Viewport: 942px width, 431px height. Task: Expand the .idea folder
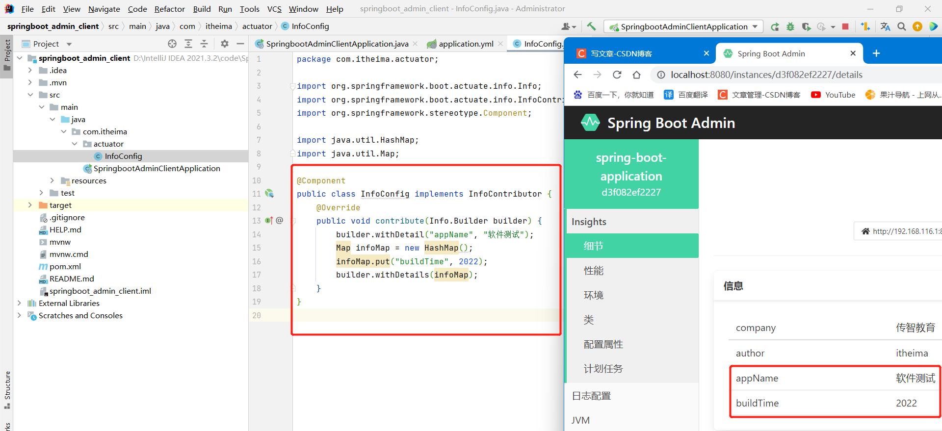[x=30, y=70]
